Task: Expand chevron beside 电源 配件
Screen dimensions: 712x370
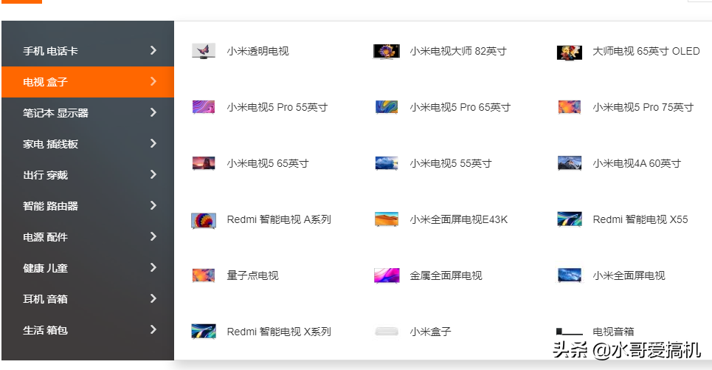Action: 153,236
